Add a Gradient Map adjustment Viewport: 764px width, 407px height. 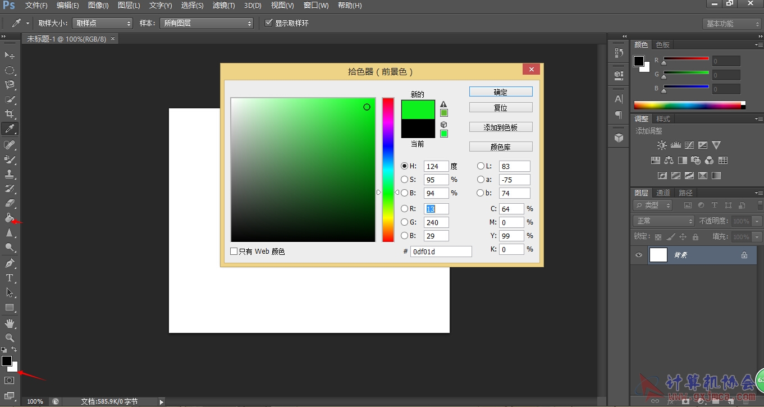[x=716, y=175]
